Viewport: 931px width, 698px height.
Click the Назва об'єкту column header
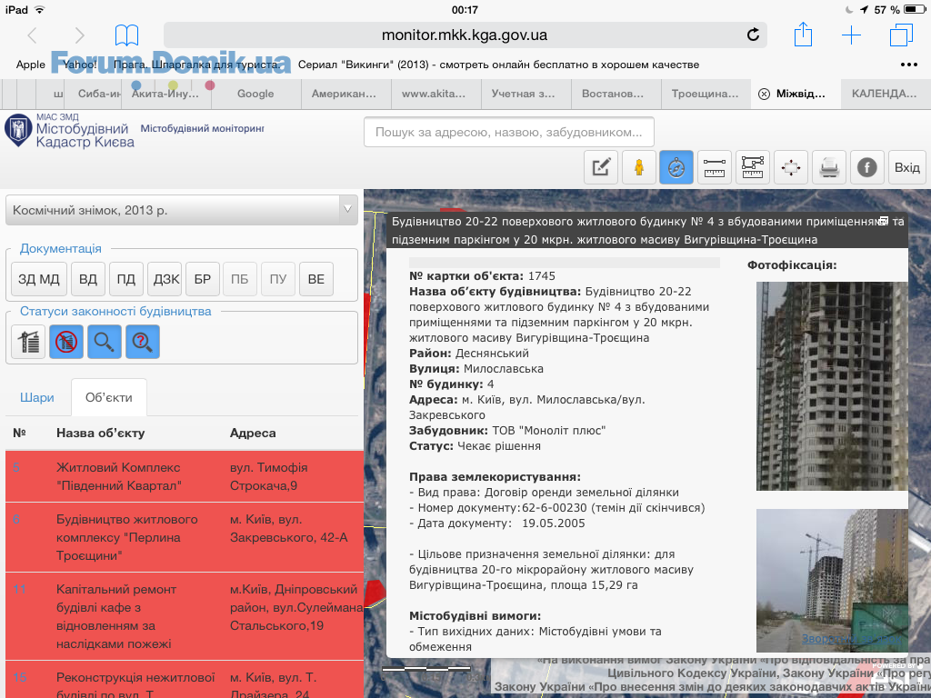click(x=100, y=434)
